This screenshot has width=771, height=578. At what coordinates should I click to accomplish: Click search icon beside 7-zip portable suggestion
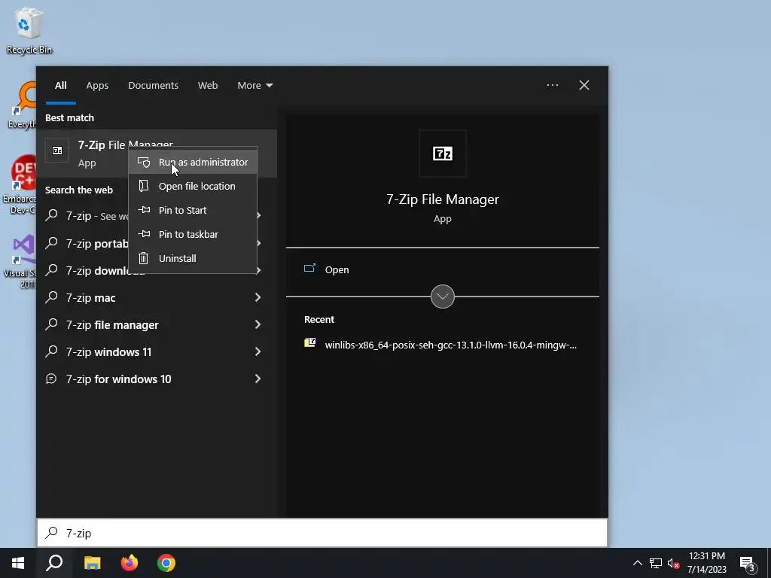(x=52, y=243)
